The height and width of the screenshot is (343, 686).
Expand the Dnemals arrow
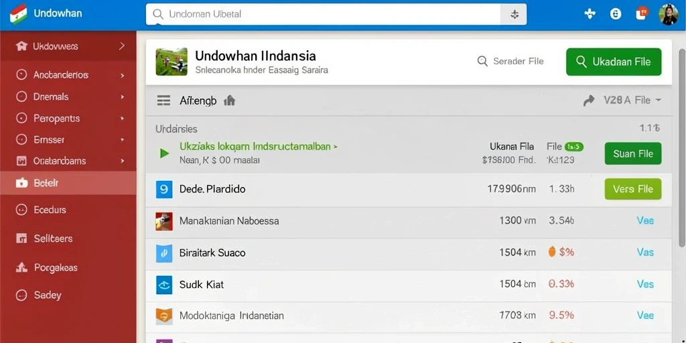(x=123, y=96)
